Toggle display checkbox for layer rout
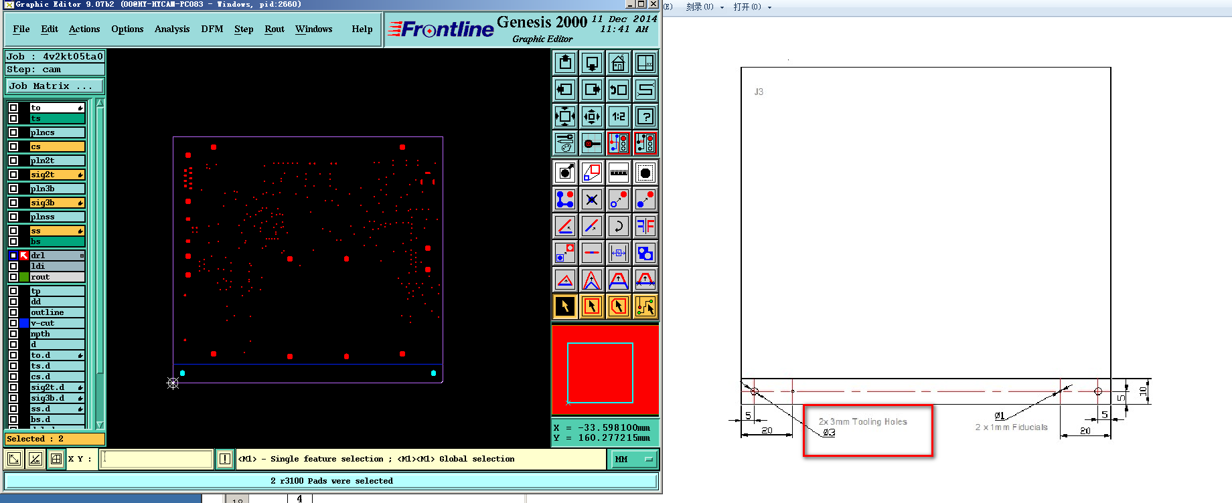This screenshot has height=503, width=1232. click(x=13, y=277)
